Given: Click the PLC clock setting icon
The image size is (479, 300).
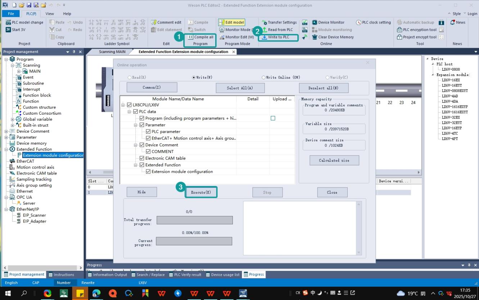Looking at the screenshot, I should [359, 22].
